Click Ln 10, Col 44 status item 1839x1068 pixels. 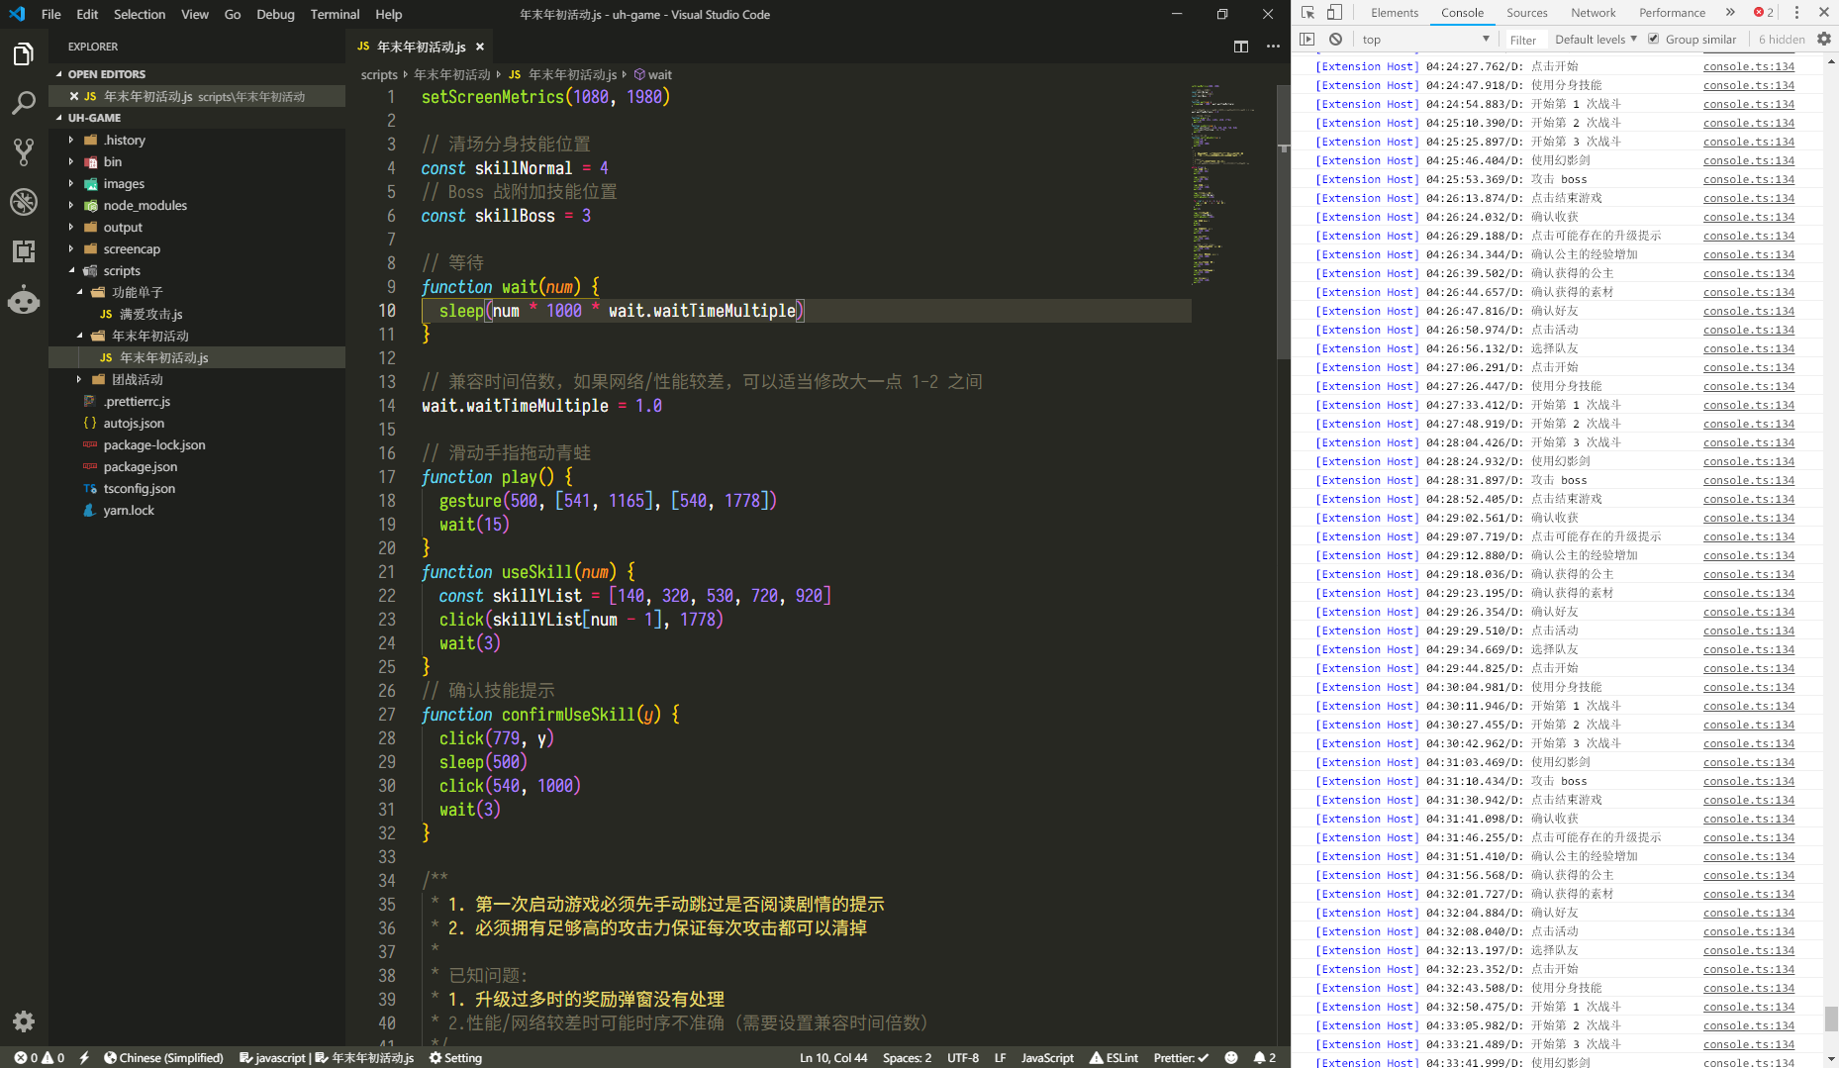point(833,1057)
